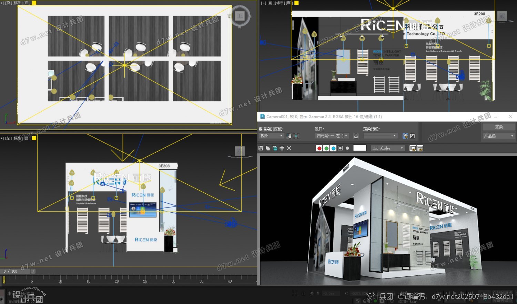Click the go to start playback button

click(439, 293)
